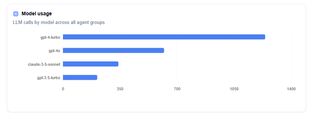The image size is (314, 118).
Task: Click the 0 tick on x-axis
Action: (x=63, y=89)
